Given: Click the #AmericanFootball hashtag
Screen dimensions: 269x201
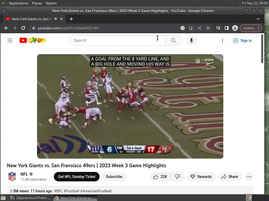Looking at the screenshot, I should pyautogui.click(x=96, y=191).
